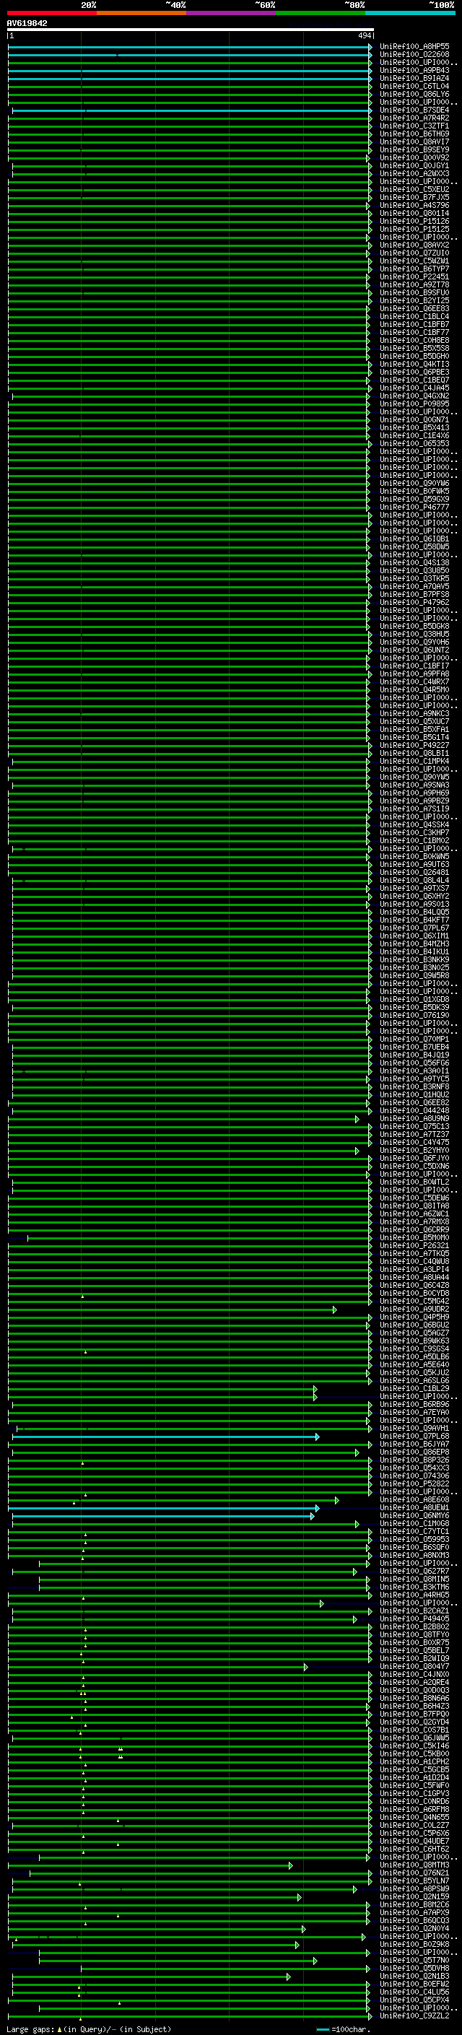Select UniRef100_P22451 label

coord(414,276)
